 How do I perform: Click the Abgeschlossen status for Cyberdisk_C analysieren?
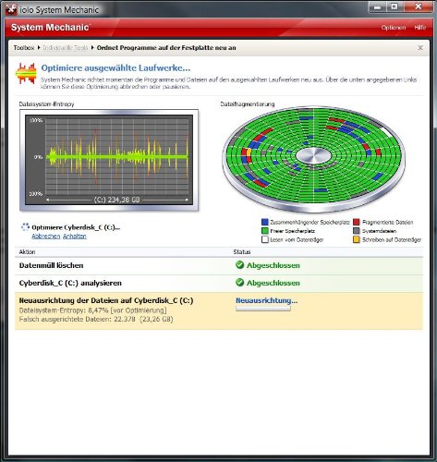[273, 283]
